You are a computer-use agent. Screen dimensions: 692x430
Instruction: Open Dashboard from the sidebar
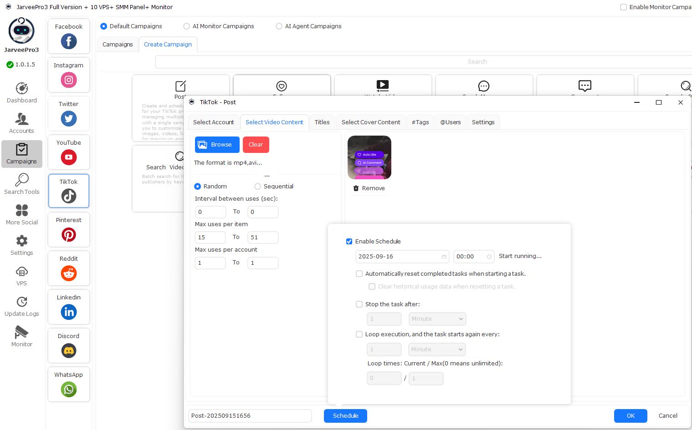[x=22, y=89]
